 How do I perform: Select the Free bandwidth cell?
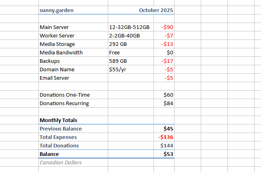click(131, 53)
